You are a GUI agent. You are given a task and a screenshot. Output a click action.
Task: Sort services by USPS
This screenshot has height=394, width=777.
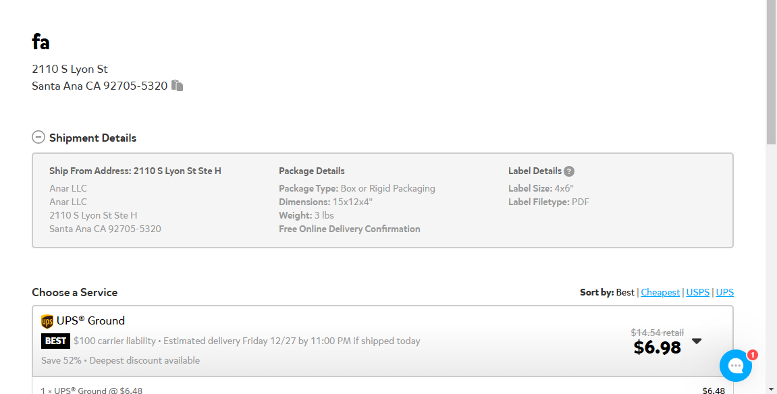click(698, 292)
